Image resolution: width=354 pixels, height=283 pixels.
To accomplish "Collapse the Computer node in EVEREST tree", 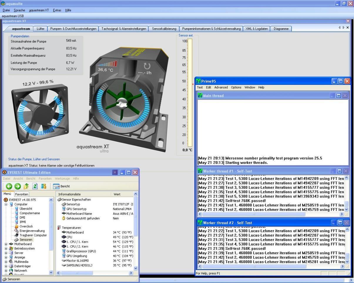I will click(x=6, y=204).
